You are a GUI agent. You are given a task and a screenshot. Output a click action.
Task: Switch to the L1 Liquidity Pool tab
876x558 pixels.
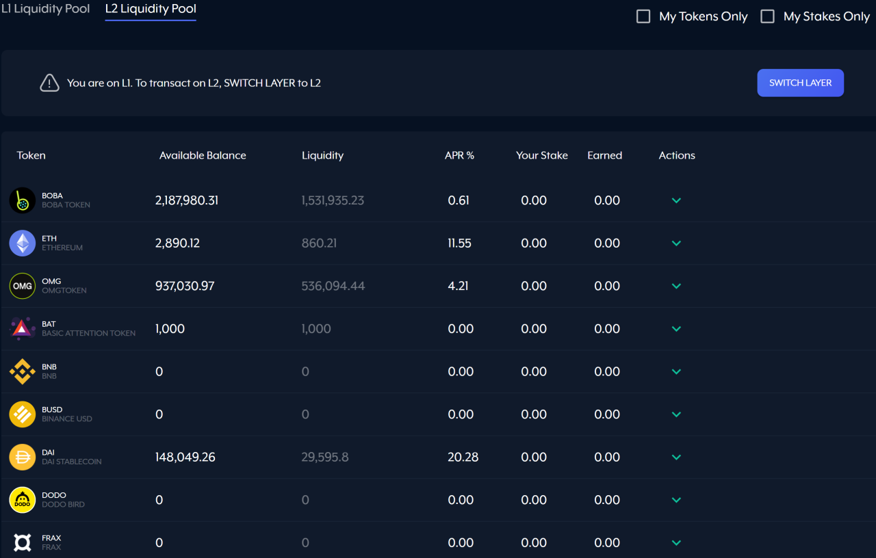pyautogui.click(x=45, y=10)
